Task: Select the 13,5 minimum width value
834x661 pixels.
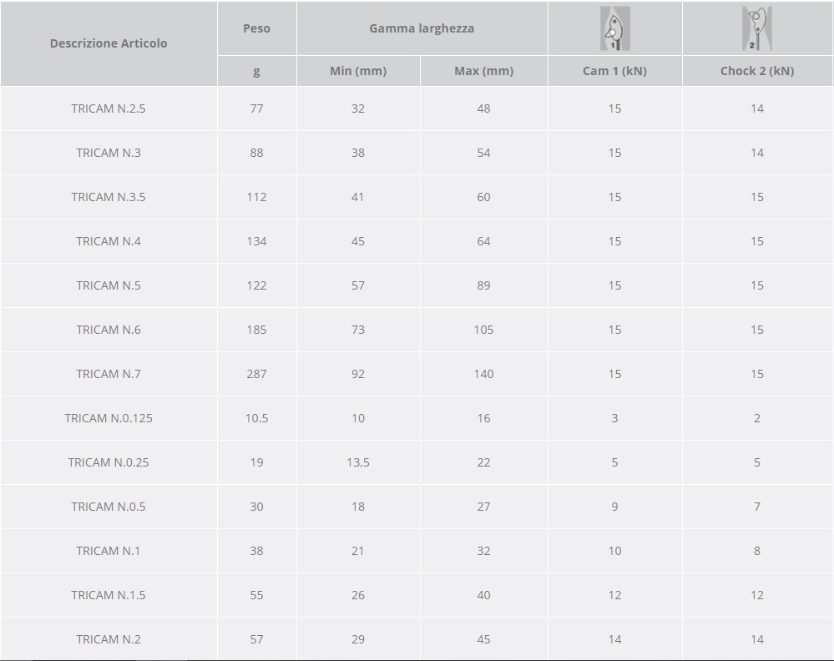Action: pos(358,462)
